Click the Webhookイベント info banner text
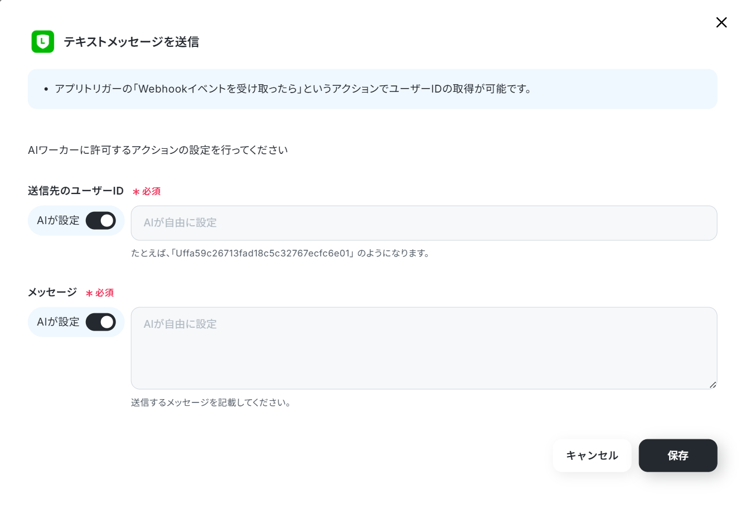Screen dimensions: 741x524 (293, 89)
